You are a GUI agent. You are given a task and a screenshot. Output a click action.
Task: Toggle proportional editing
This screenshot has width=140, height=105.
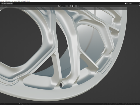click(76, 6)
